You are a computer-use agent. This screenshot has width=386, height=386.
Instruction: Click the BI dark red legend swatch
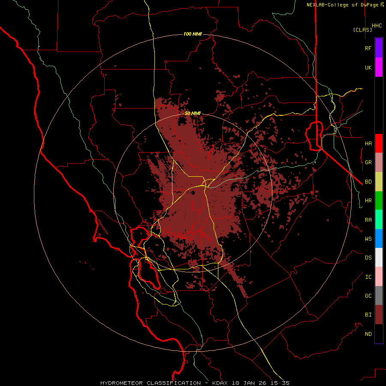click(379, 315)
